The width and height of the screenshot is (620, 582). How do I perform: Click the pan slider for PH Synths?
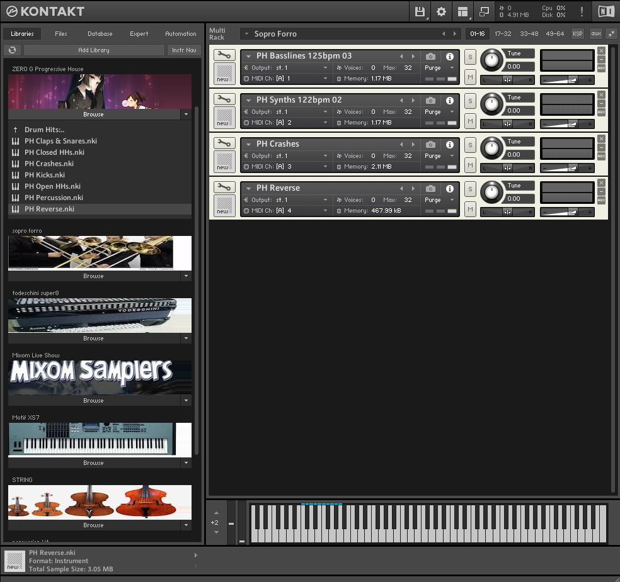click(508, 124)
